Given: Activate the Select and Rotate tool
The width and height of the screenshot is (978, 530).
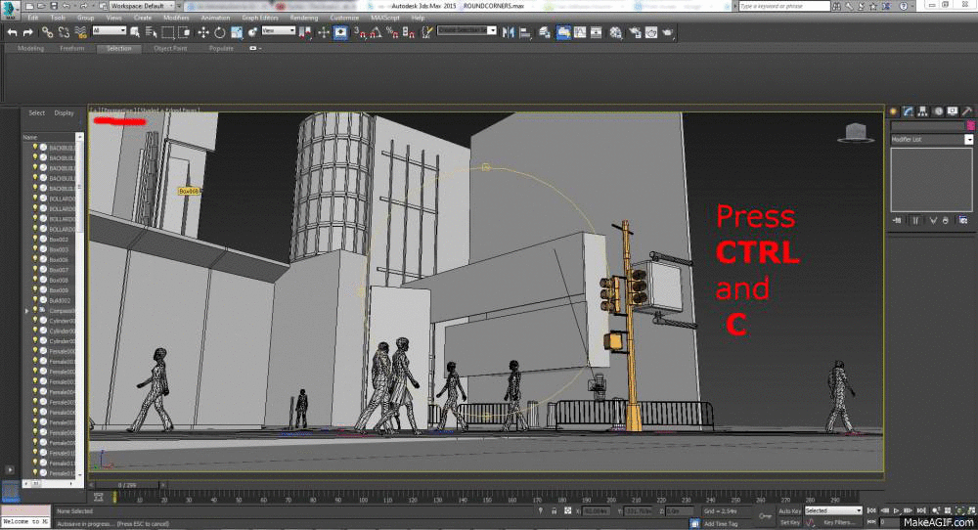Looking at the screenshot, I should (x=219, y=32).
